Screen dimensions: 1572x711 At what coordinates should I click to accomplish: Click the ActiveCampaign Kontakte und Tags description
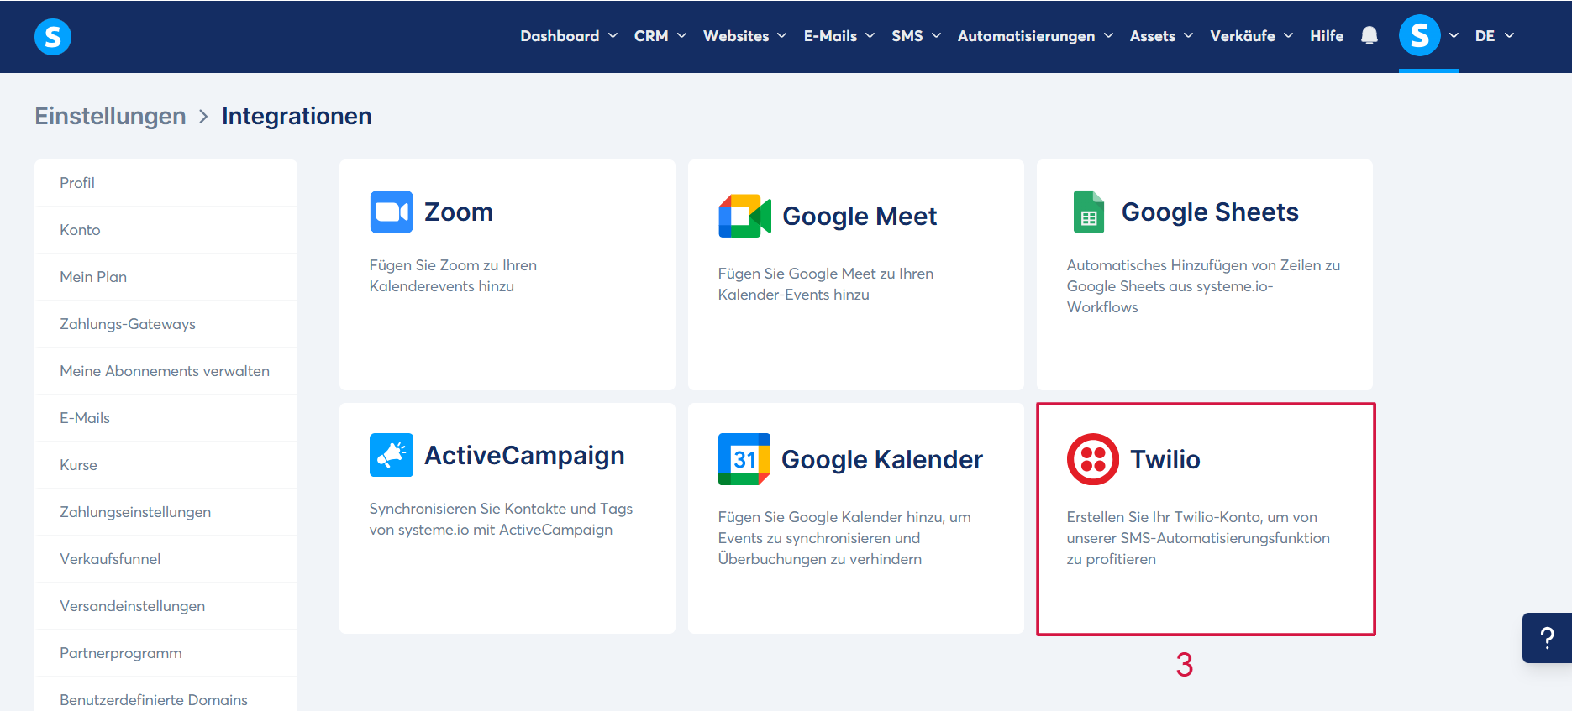[x=501, y=519]
